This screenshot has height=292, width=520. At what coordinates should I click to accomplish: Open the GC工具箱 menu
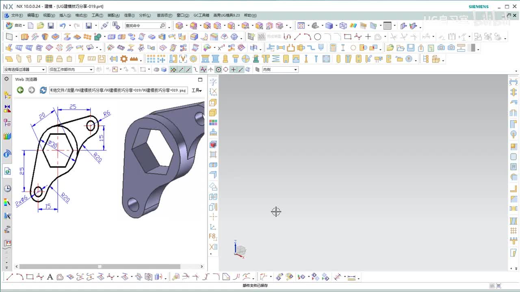[201, 15]
